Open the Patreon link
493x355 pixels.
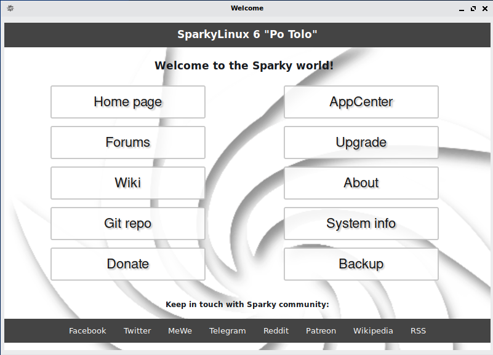coord(321,330)
